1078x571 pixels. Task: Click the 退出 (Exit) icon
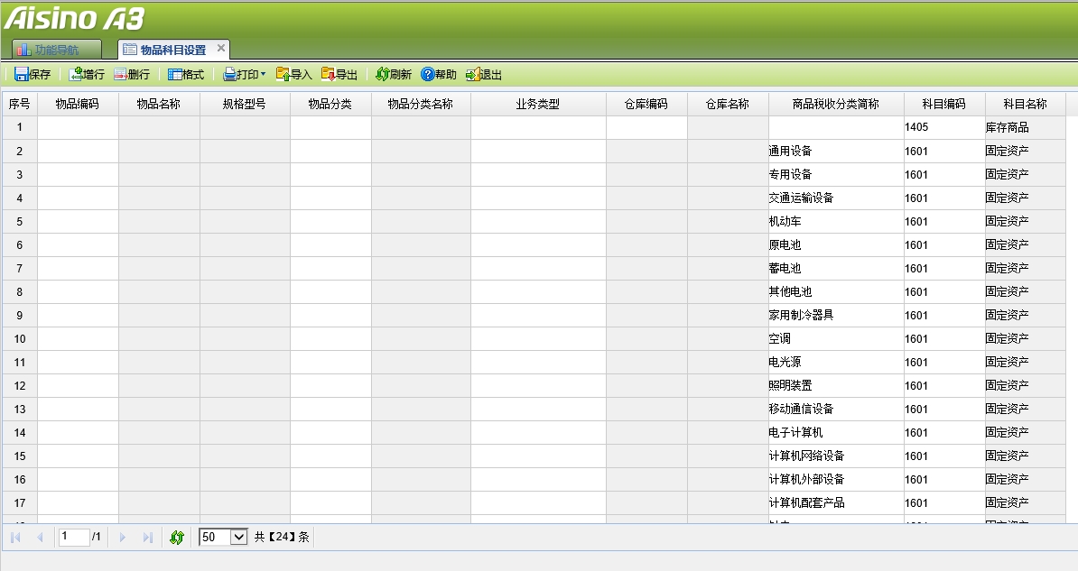pos(480,75)
